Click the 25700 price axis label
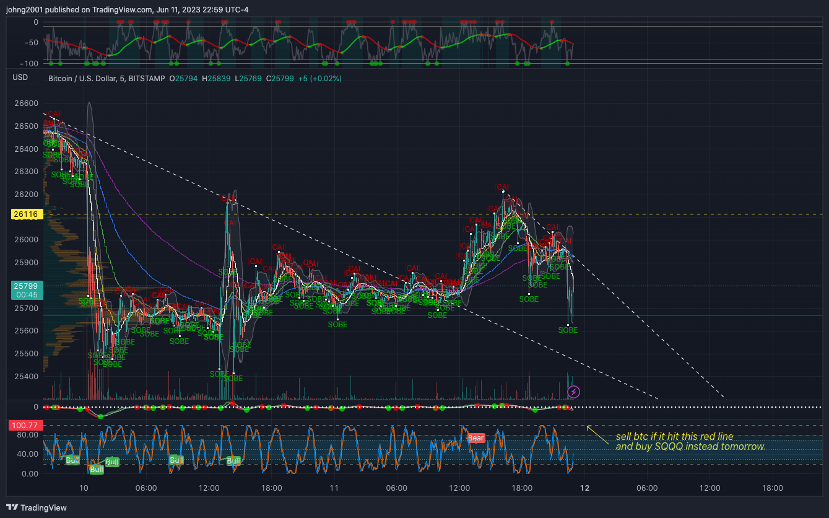The image size is (829, 518). pos(26,309)
